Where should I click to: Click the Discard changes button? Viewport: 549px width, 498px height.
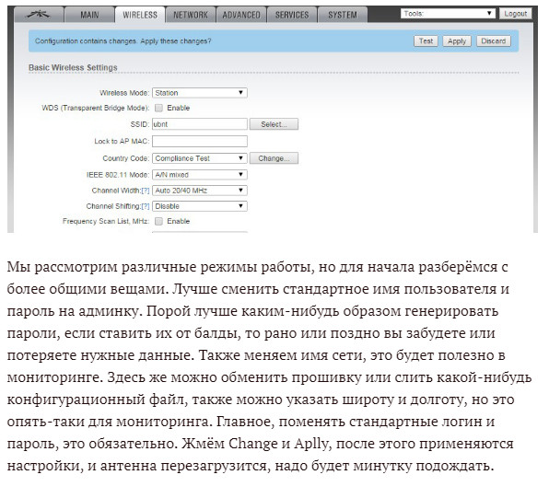coord(494,41)
